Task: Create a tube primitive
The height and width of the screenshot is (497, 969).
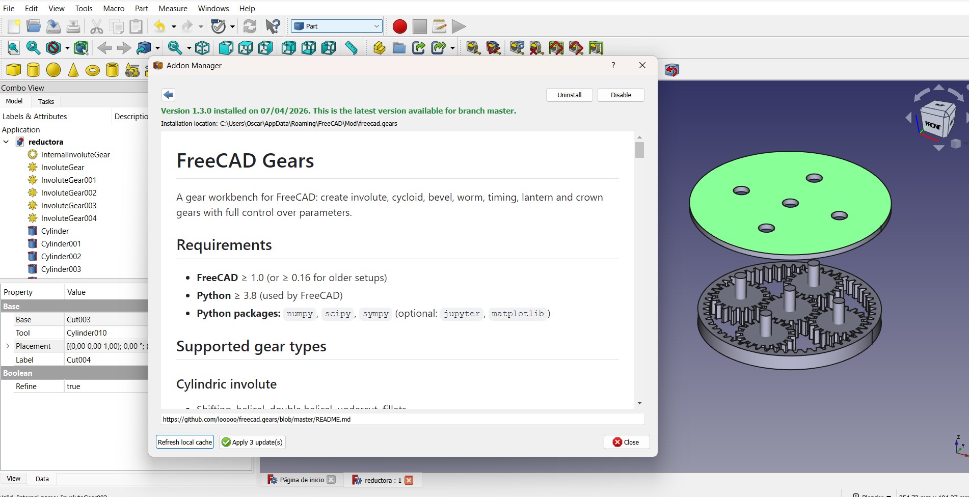Action: 113,70
